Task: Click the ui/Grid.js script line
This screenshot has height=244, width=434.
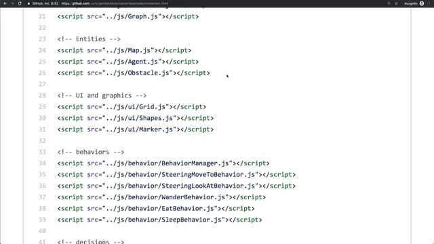Action: [132, 107]
